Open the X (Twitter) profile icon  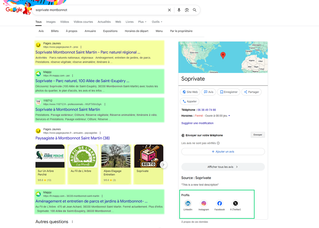pos(235,203)
